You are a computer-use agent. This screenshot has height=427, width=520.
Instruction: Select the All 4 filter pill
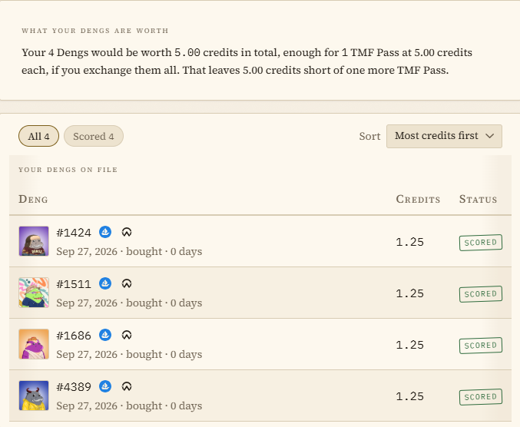pyautogui.click(x=39, y=136)
